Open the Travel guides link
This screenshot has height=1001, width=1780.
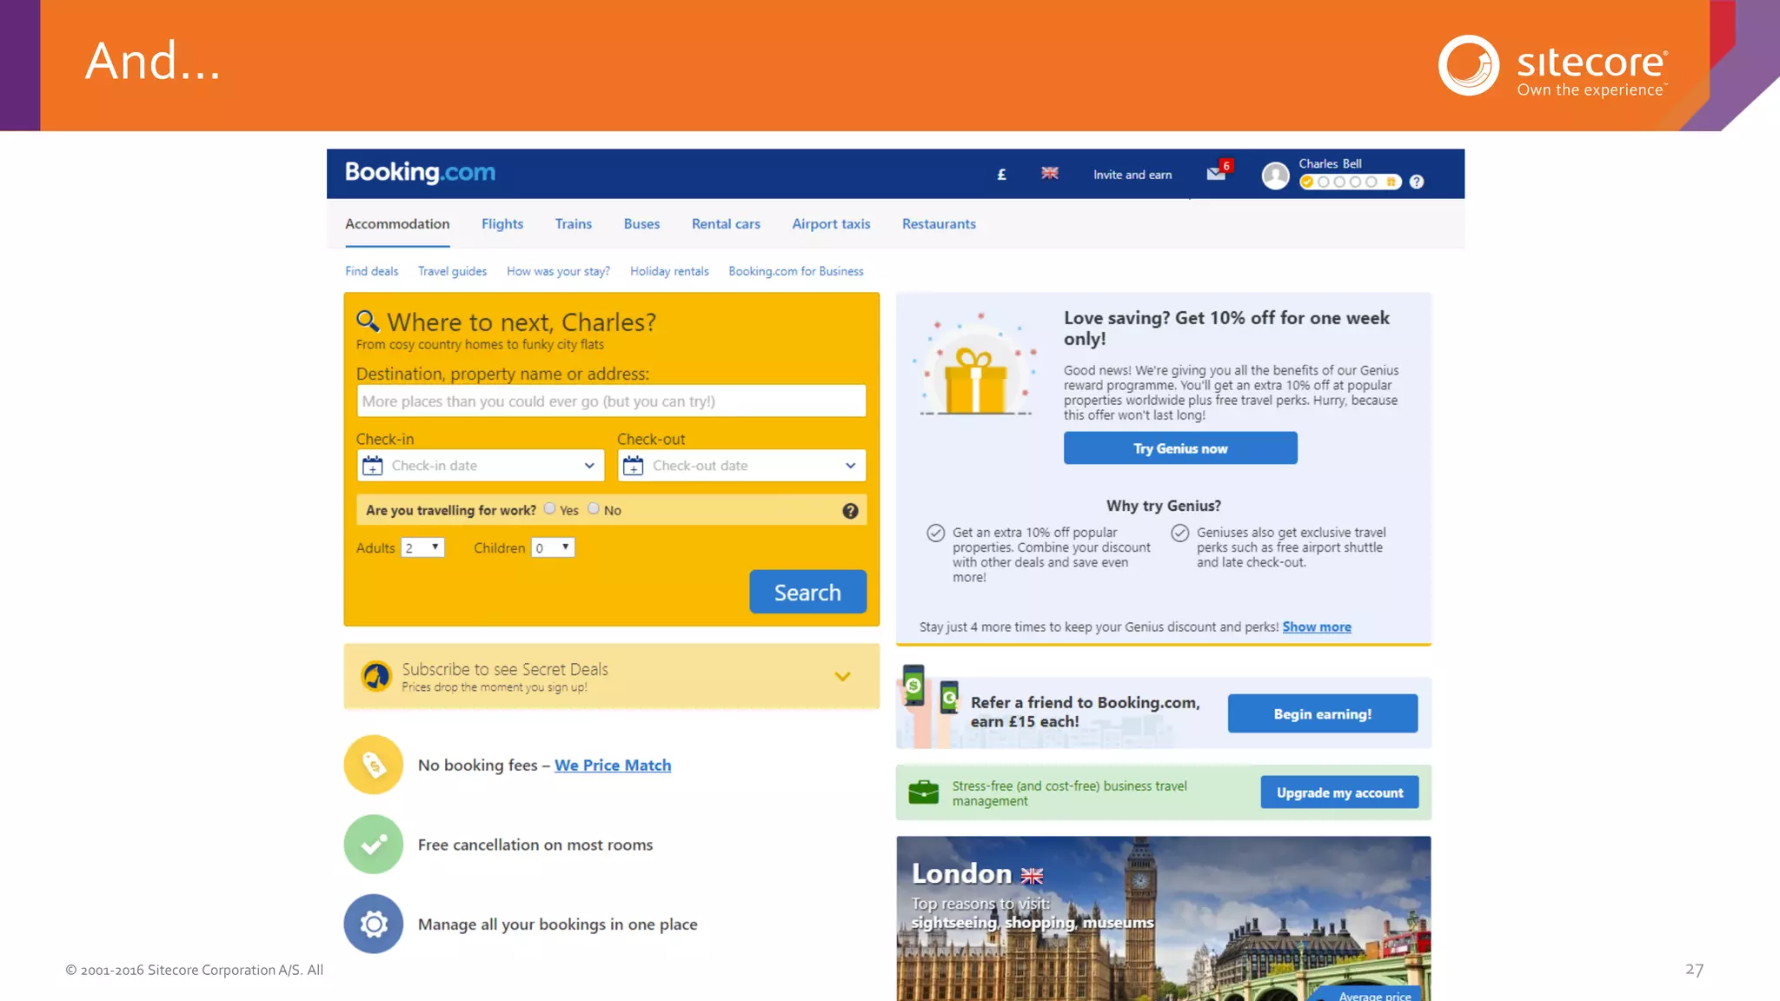pos(452,271)
